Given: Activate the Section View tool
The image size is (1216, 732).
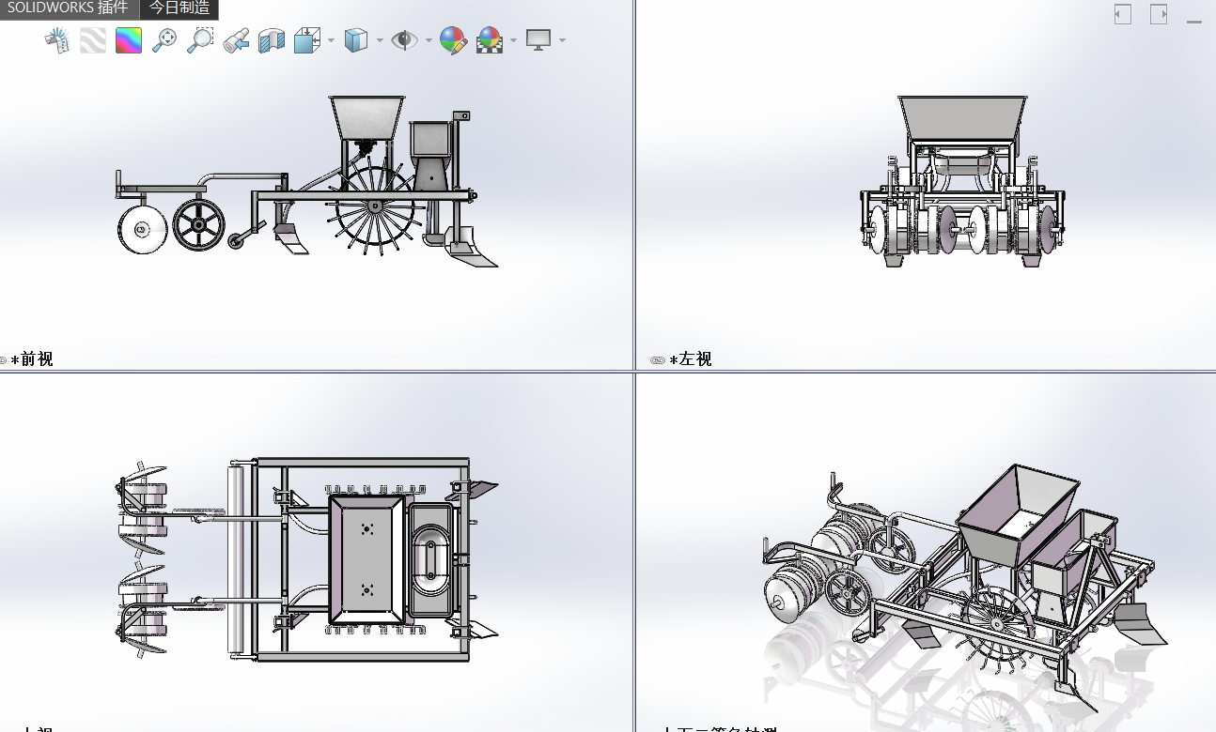Looking at the screenshot, I should 272,40.
